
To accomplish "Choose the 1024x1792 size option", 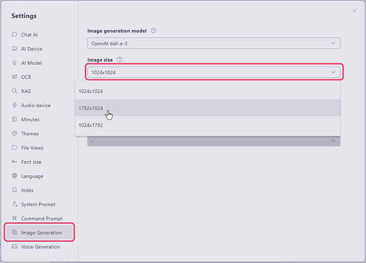I will coord(91,125).
